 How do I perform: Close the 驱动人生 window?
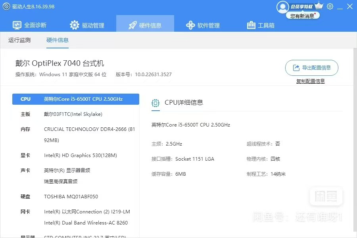[350, 6]
